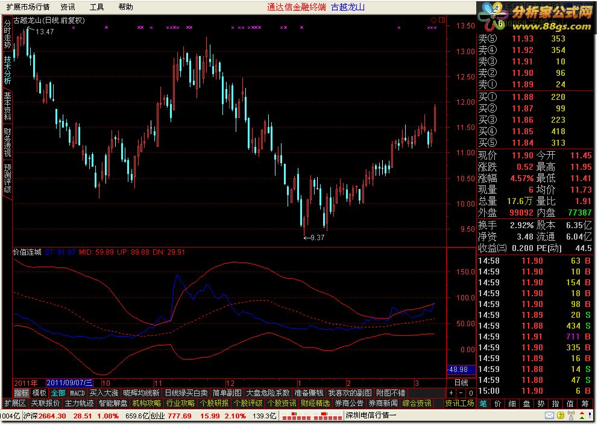Select the 日线绿买白卖 indicator
598x425 pixels.
[186, 393]
